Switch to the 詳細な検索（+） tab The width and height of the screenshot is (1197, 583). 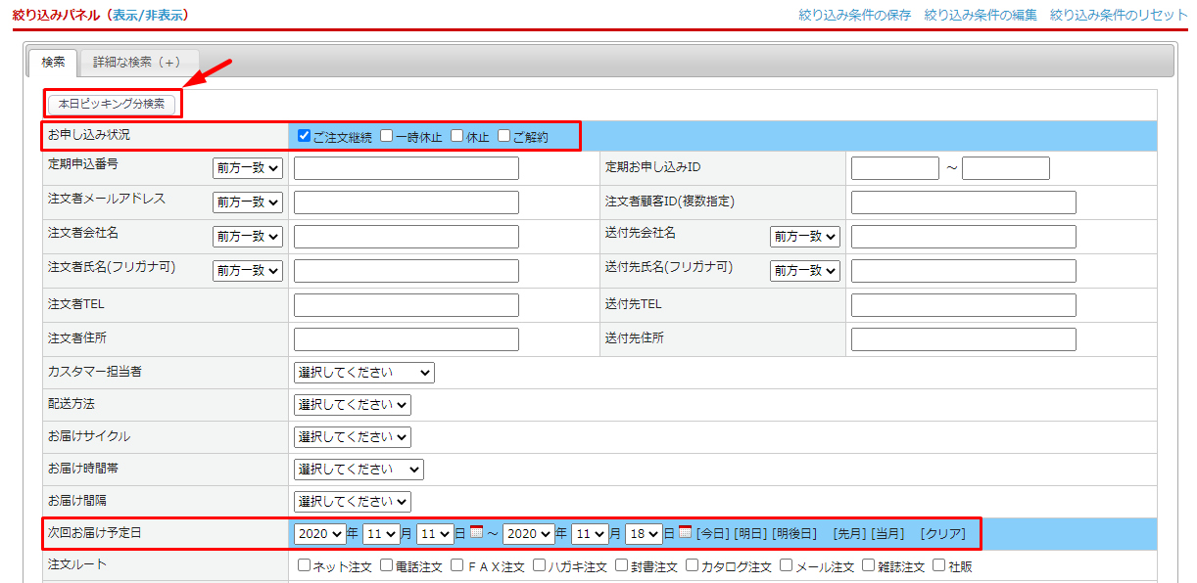click(x=138, y=63)
